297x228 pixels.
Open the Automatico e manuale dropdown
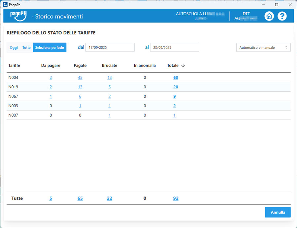click(x=263, y=48)
